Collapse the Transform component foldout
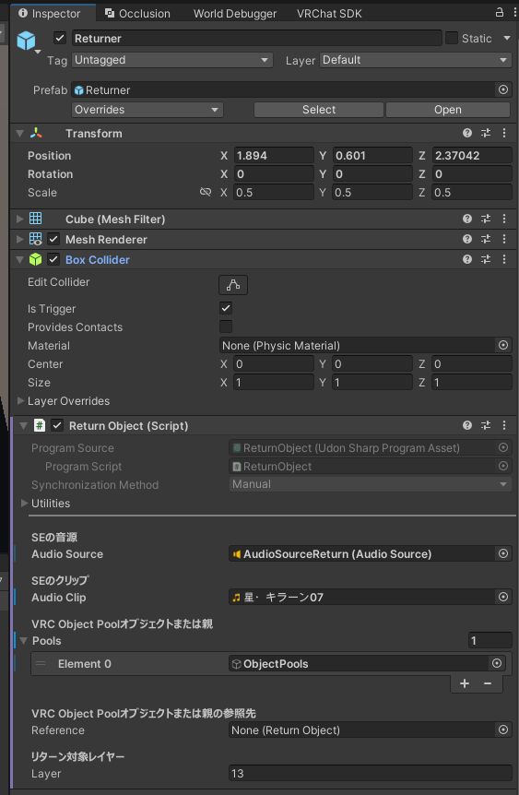 19,134
